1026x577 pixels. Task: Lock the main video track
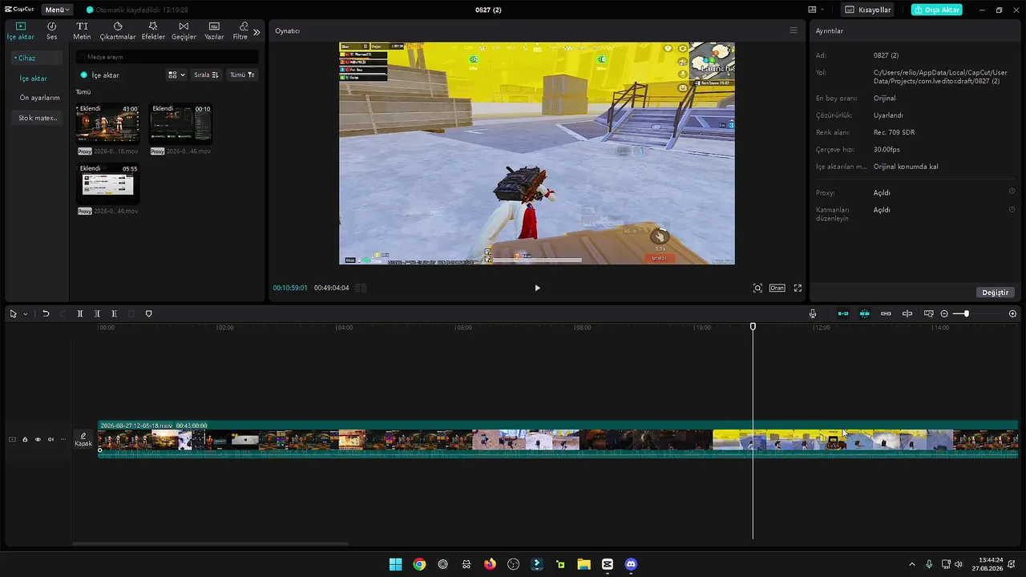(x=25, y=439)
